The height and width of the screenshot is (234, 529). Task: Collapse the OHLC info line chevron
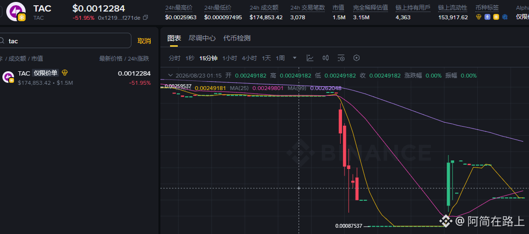pos(171,76)
